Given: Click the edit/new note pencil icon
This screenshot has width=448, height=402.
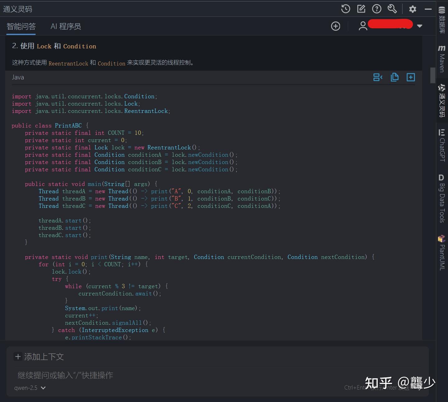Looking at the screenshot, I should (x=361, y=9).
